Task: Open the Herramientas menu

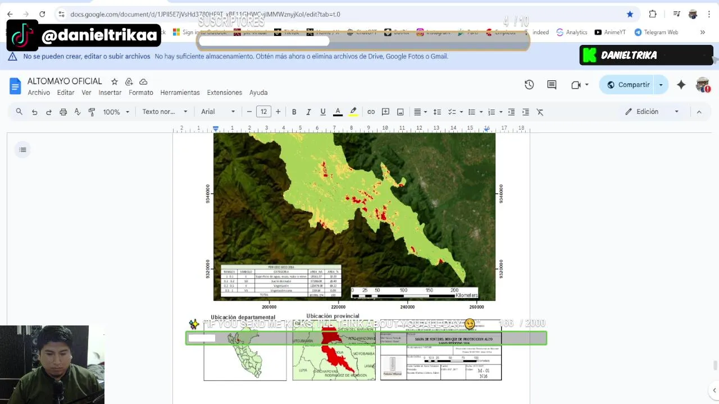Action: (180, 93)
